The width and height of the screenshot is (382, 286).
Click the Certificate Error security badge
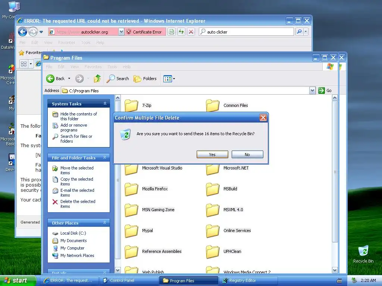pos(145,32)
